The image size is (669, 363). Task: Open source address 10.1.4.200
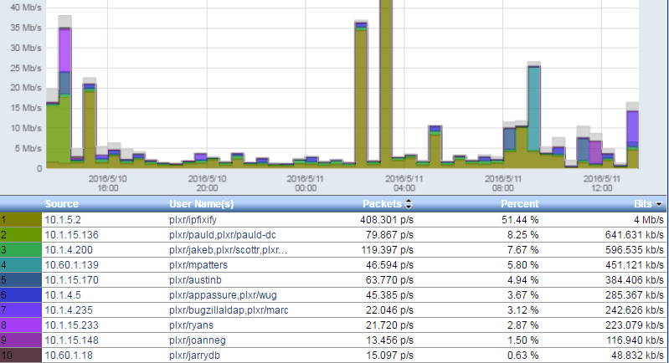69,250
